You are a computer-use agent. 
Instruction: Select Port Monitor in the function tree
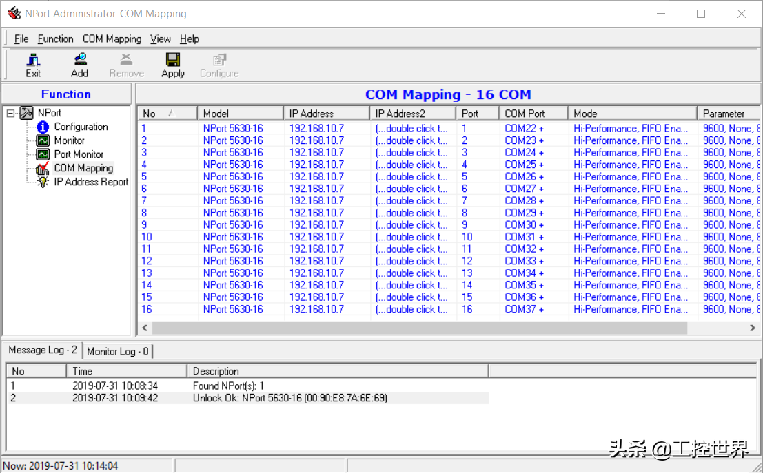tap(79, 154)
